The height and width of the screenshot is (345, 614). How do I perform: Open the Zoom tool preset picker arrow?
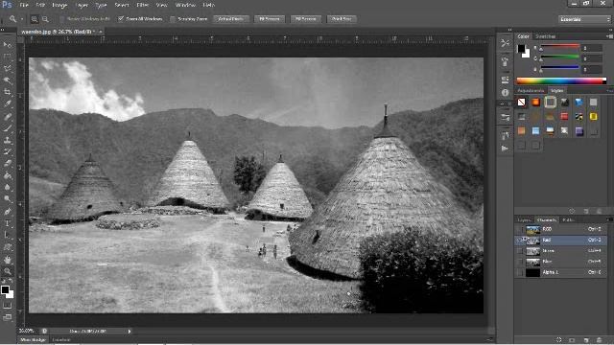point(22,19)
